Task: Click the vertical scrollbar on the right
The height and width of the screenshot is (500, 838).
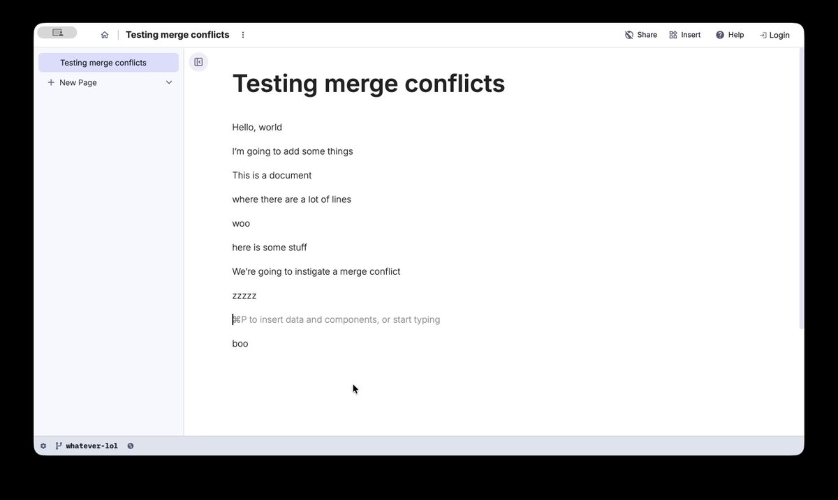Action: pos(801,188)
